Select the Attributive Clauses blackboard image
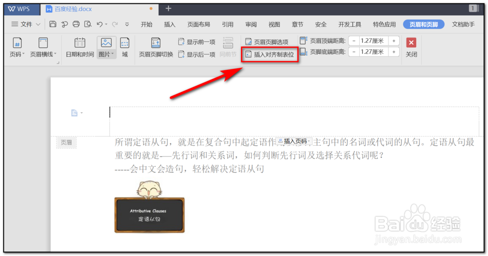488x256 pixels. point(149,206)
